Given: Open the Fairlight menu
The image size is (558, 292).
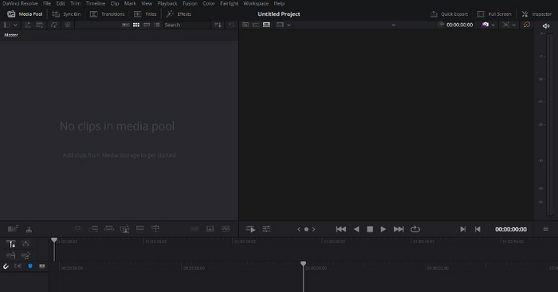Looking at the screenshot, I should click(x=230, y=3).
